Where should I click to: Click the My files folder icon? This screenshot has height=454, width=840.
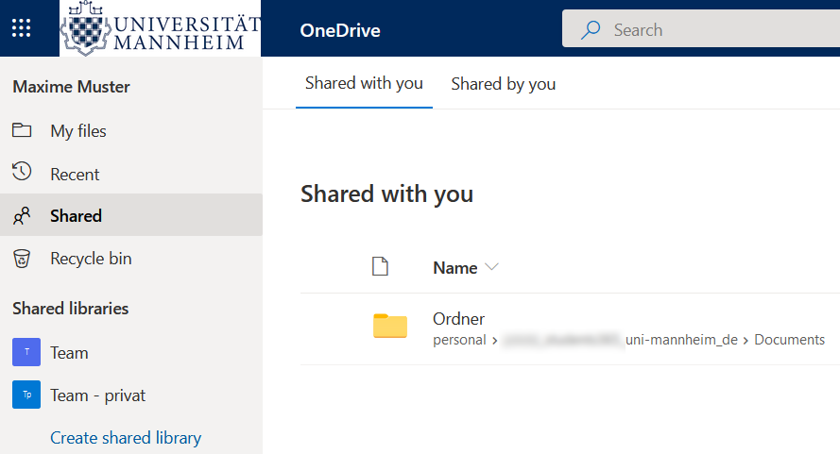click(22, 130)
